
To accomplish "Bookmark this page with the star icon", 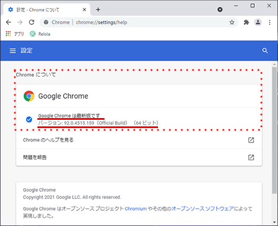I will (x=232, y=23).
